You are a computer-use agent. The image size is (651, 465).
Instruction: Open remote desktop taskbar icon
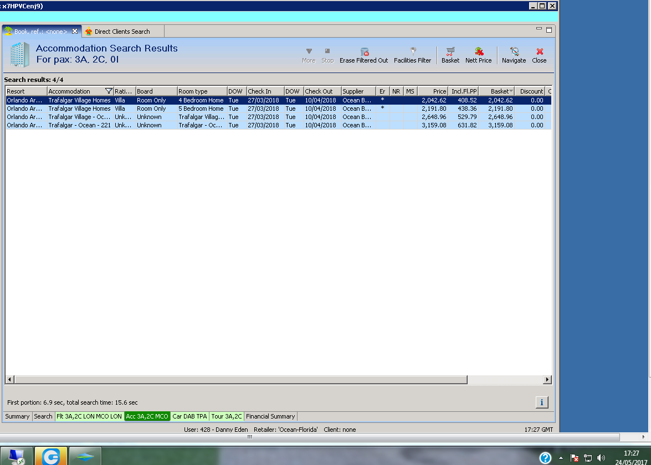17,457
